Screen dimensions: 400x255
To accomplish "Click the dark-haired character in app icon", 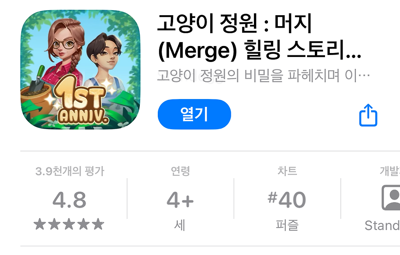I will point(105,61).
